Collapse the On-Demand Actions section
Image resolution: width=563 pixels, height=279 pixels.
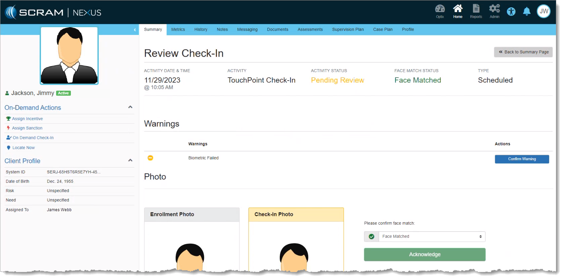click(x=130, y=107)
